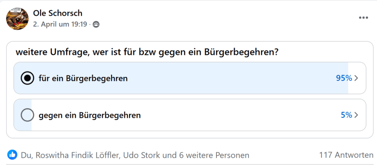Click the 'für ein Bürgerbegehren' option text

(83, 78)
